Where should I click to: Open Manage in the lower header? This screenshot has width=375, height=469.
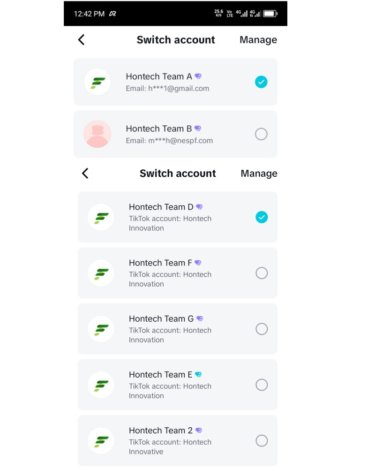point(259,174)
